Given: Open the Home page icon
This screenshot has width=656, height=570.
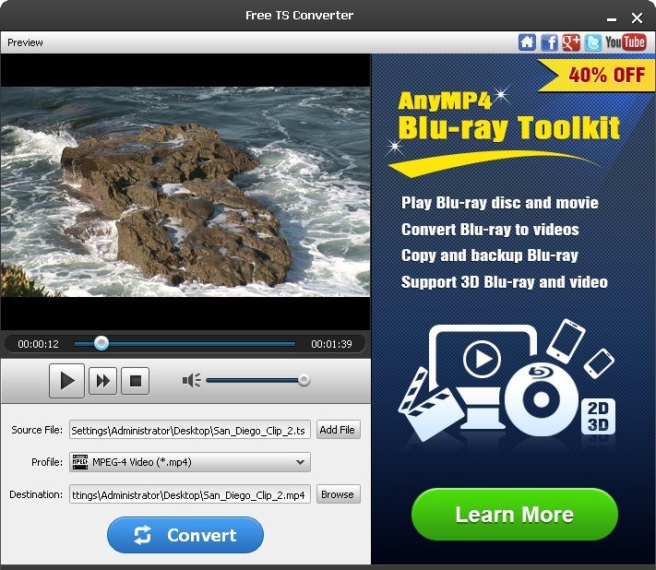Looking at the screenshot, I should coord(527,42).
